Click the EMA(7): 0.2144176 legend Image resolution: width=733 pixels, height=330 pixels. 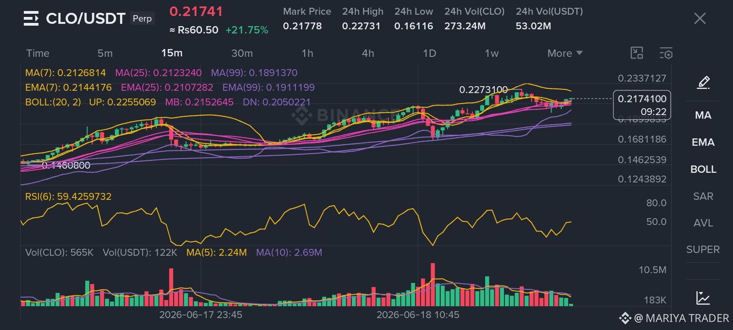68,88
